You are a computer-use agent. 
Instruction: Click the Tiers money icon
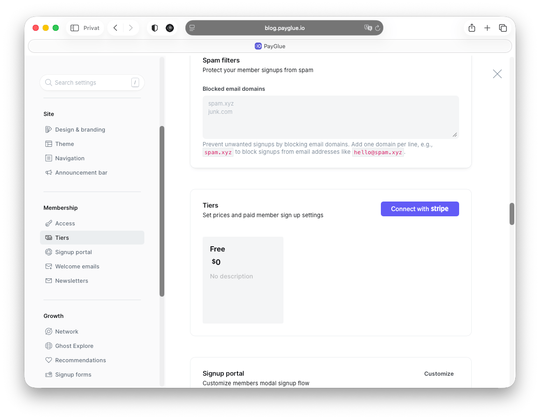click(x=49, y=238)
